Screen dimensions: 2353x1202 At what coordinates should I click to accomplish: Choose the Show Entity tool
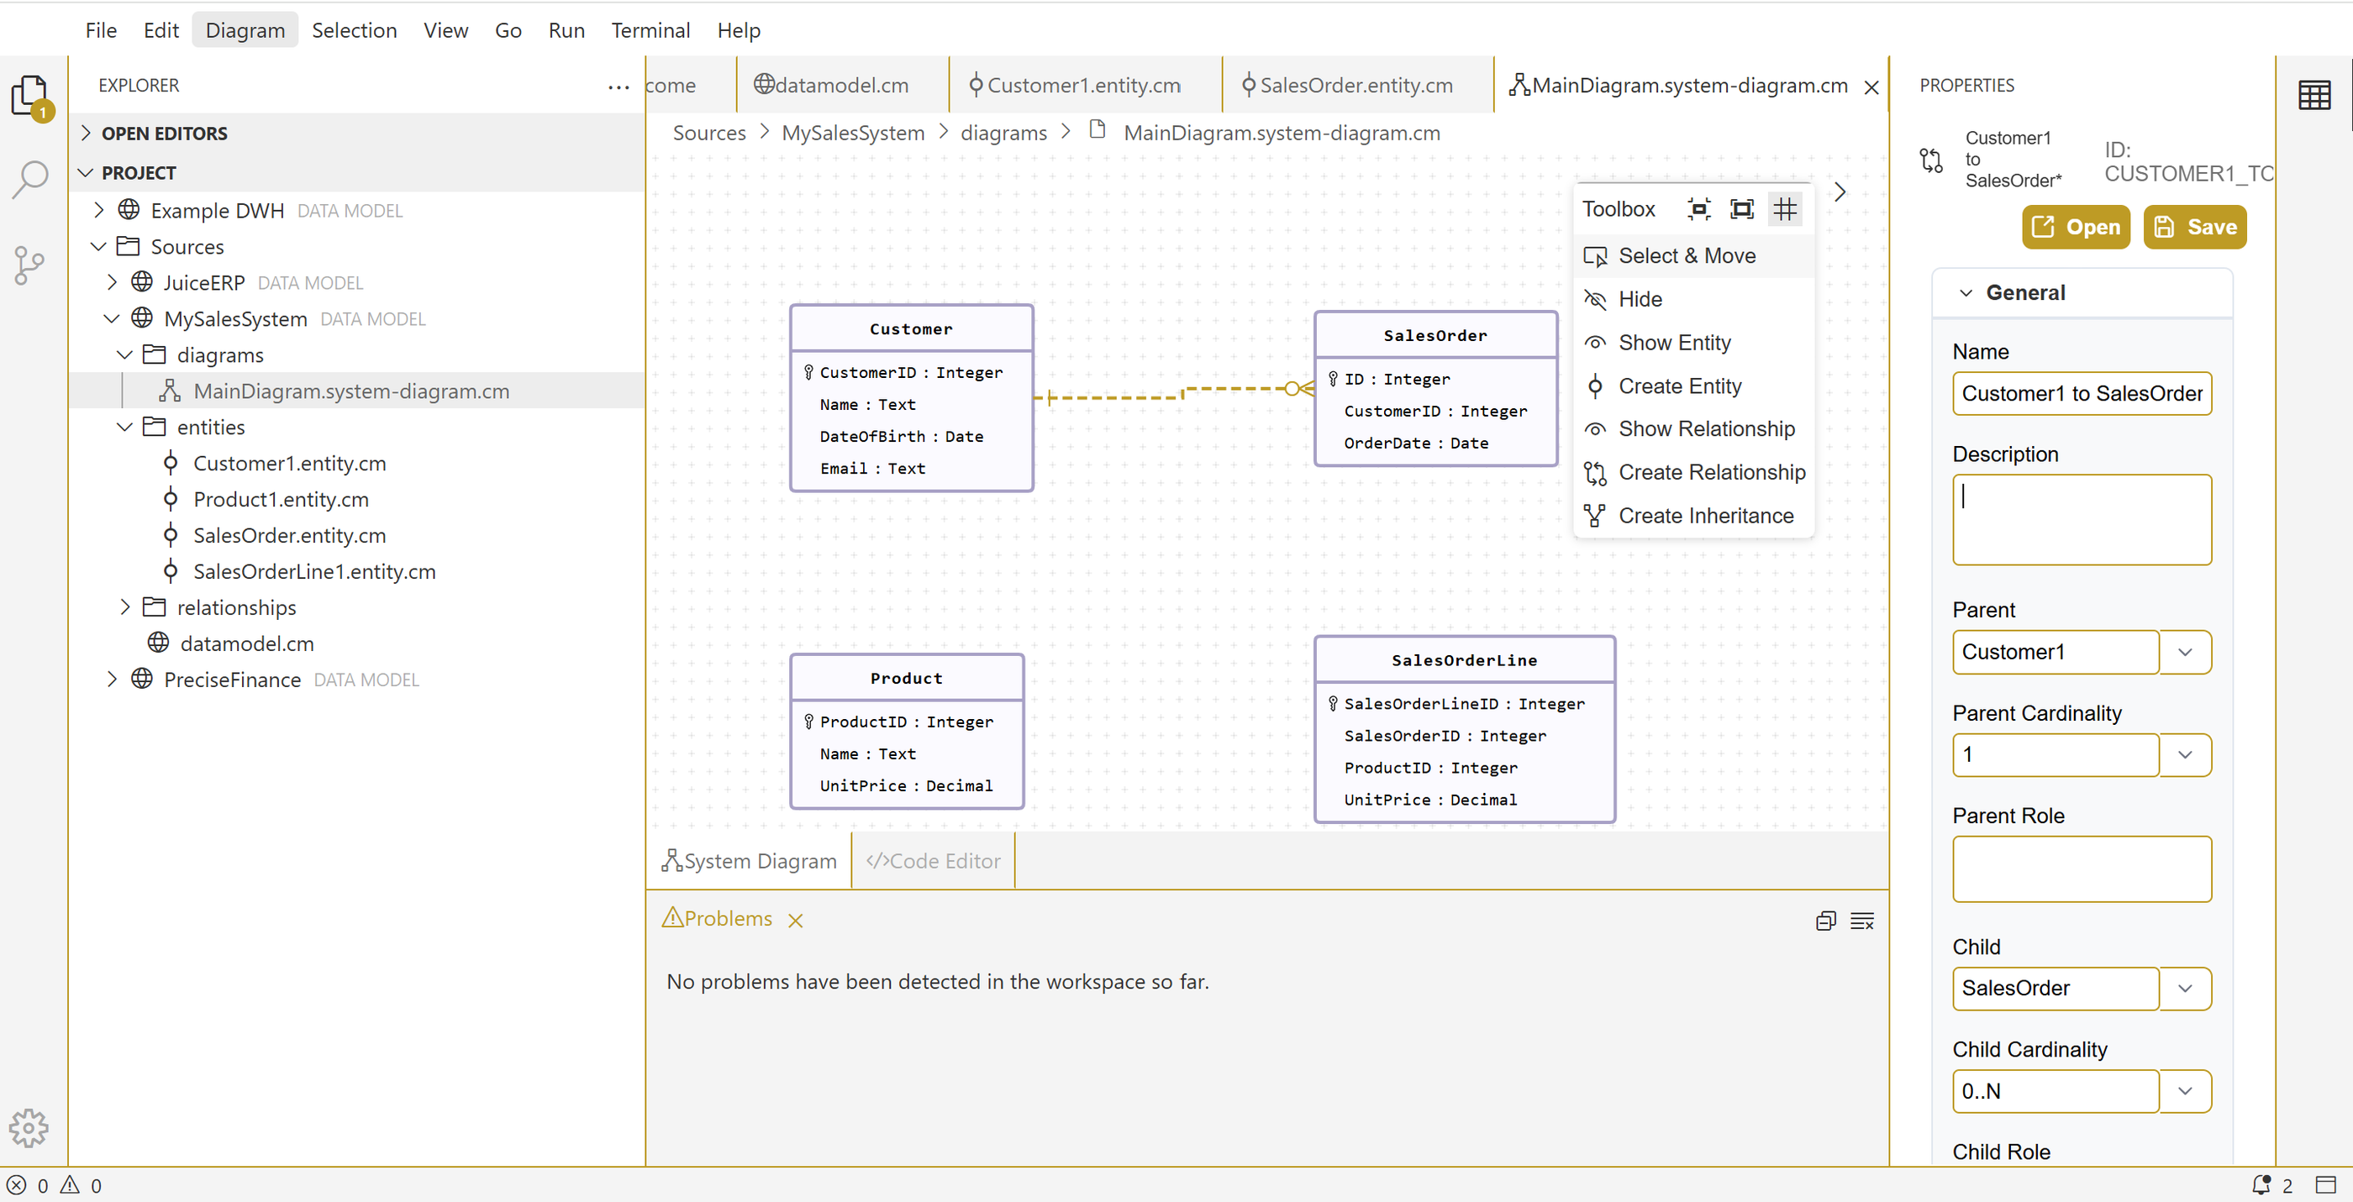coord(1673,344)
